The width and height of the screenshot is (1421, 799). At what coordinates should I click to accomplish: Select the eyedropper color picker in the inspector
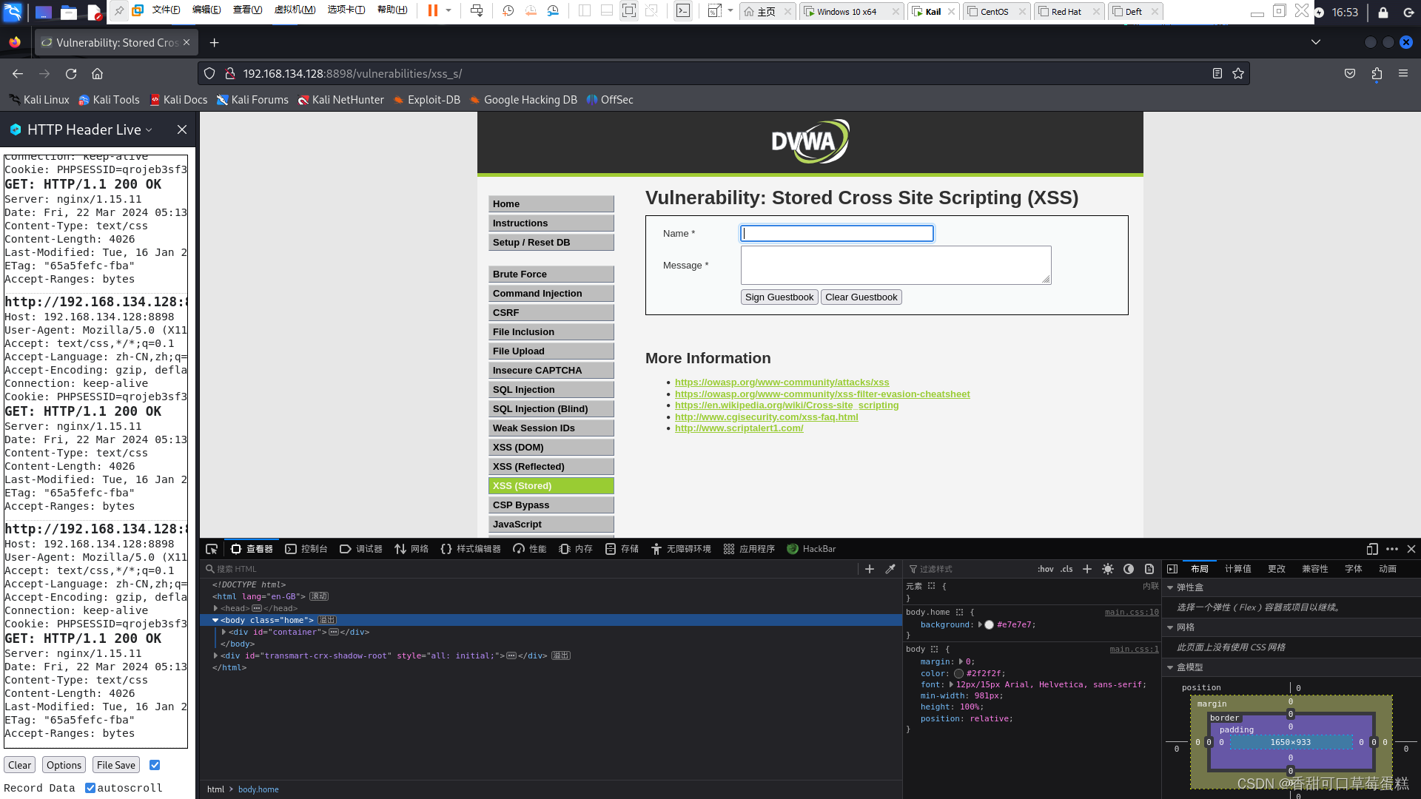(890, 569)
